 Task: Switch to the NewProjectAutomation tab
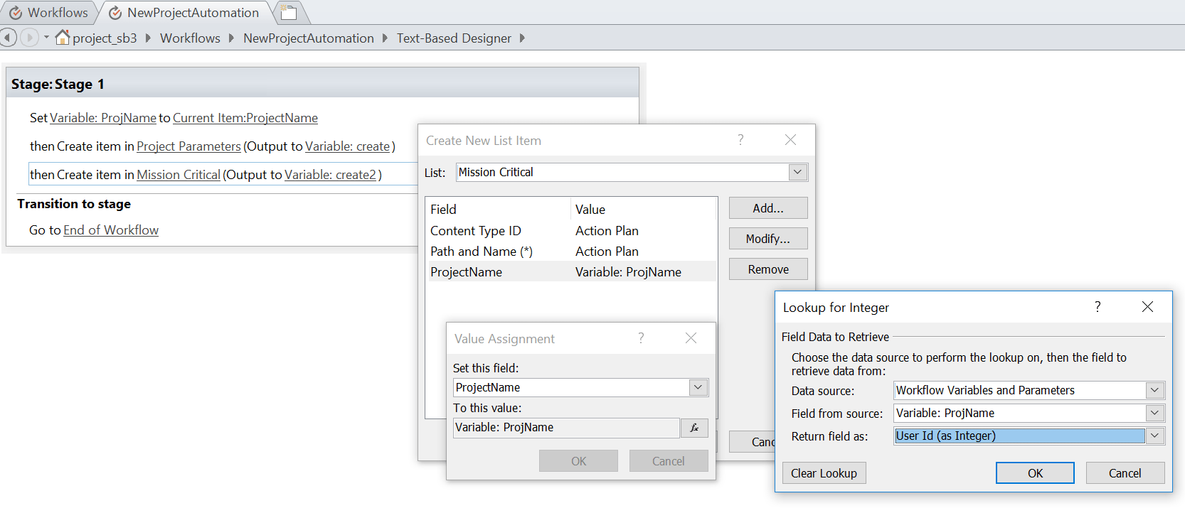point(184,12)
